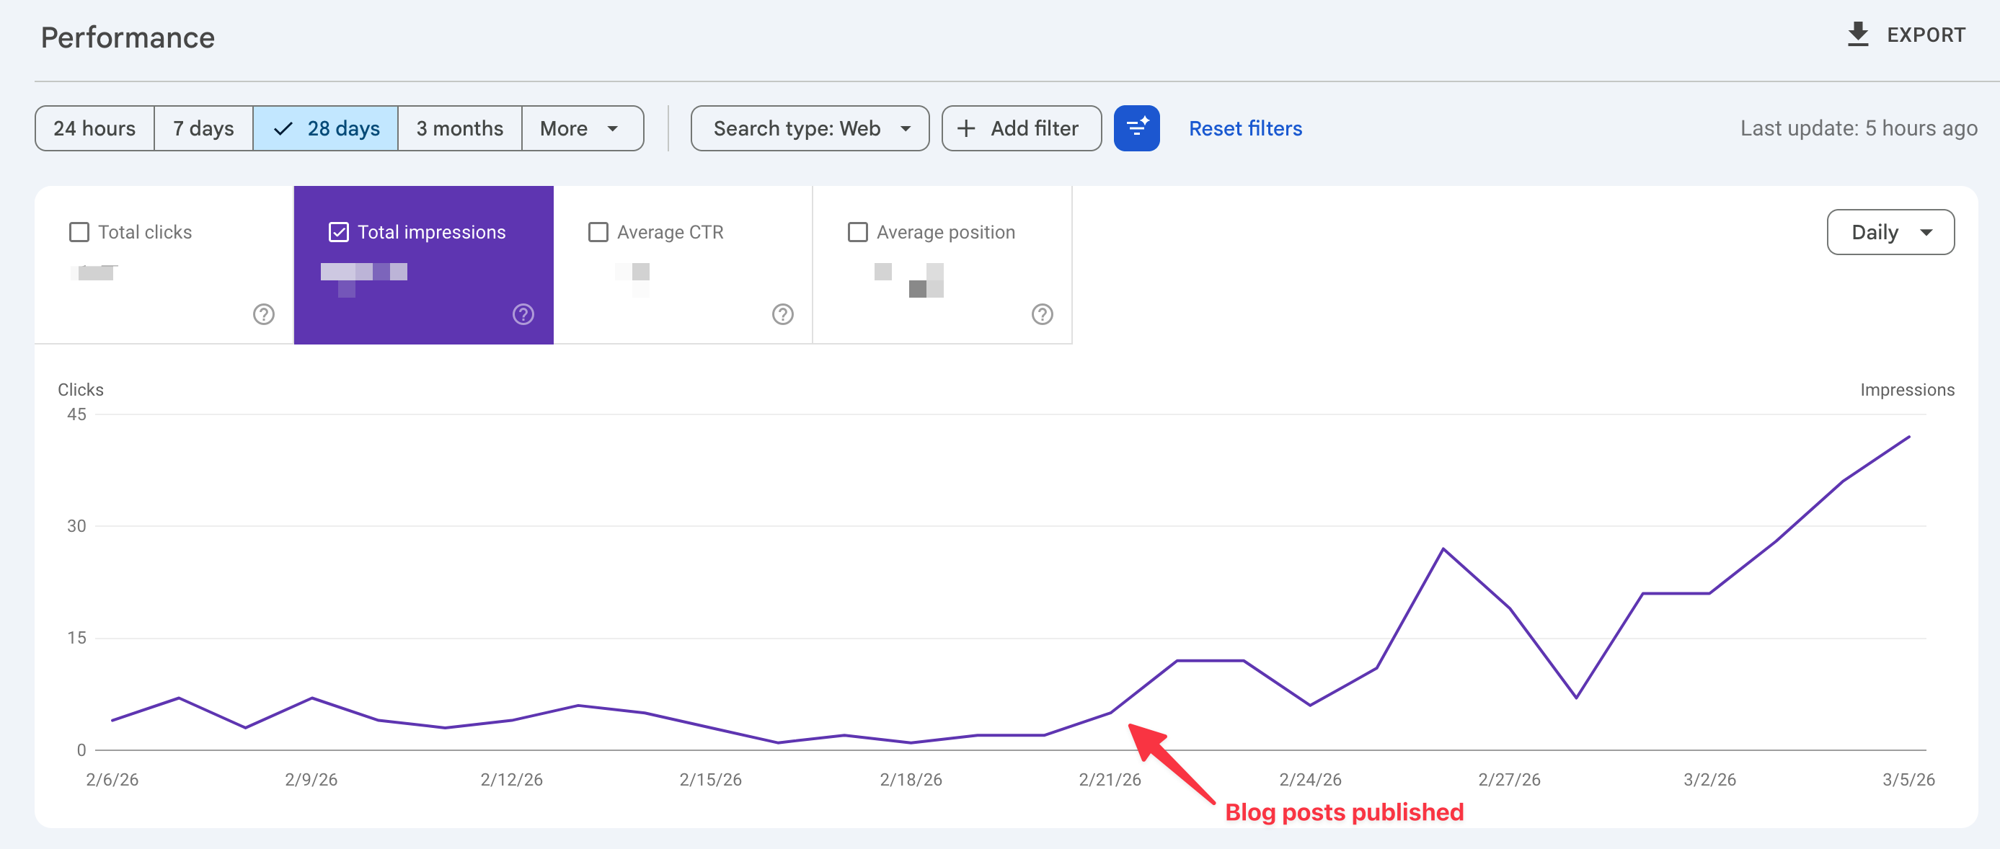Enable the Average CTR checkbox
This screenshot has height=849, width=2000.
(598, 232)
